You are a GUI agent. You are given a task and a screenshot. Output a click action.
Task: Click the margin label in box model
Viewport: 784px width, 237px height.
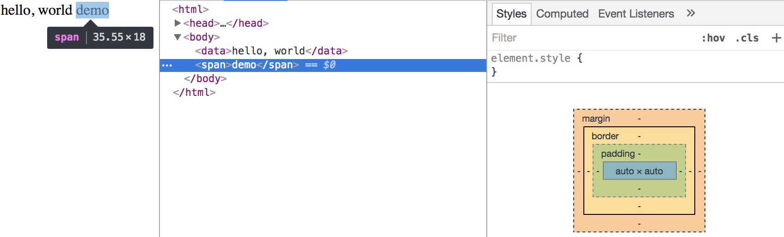(x=596, y=118)
